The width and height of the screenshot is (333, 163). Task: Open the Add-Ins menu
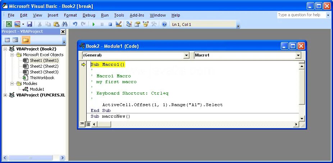[137, 15]
